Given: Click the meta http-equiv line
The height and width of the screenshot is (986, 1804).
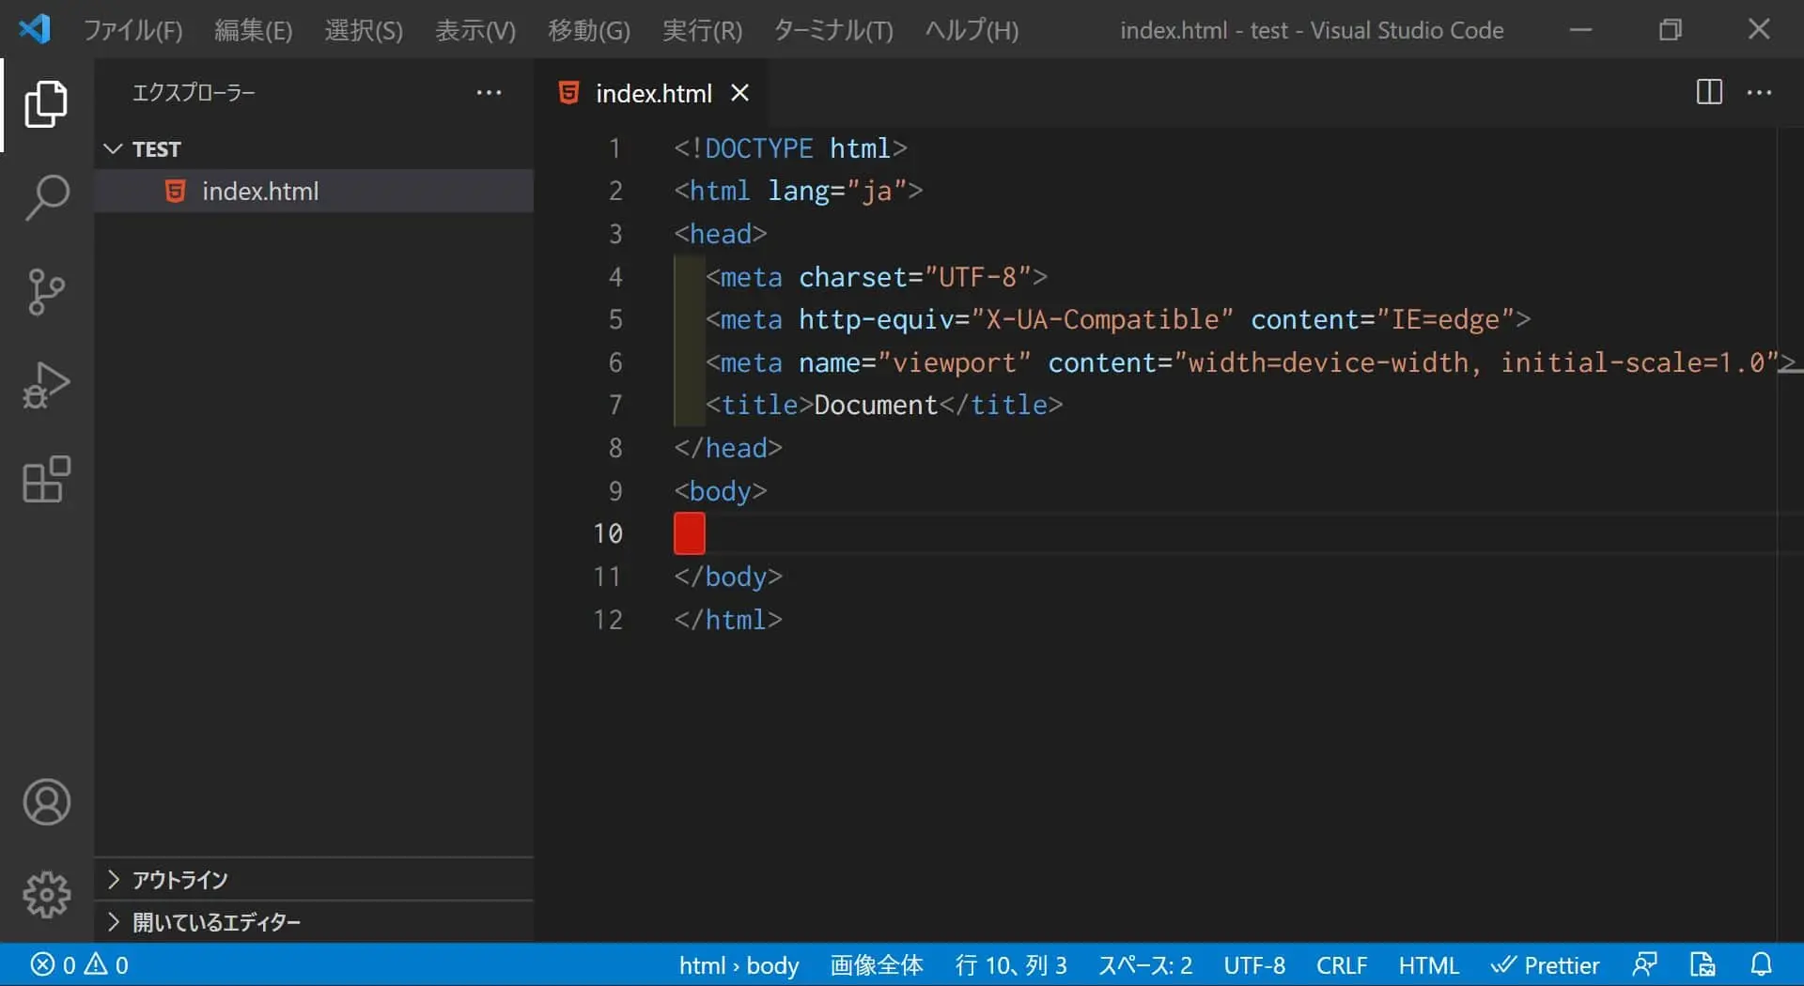Looking at the screenshot, I should tap(1118, 319).
